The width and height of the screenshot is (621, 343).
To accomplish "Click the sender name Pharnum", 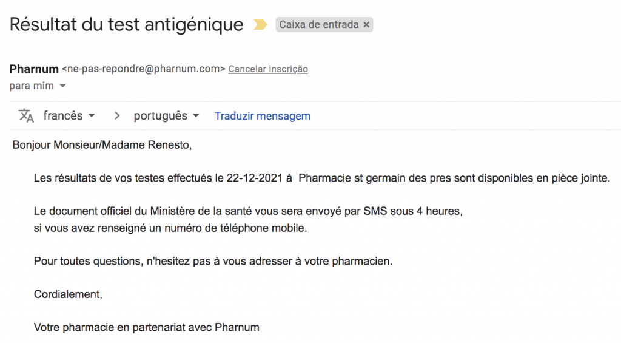I will click(34, 69).
